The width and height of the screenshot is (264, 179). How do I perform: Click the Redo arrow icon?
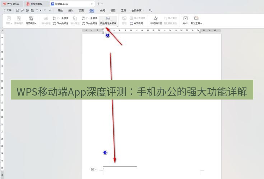pos(45,10)
